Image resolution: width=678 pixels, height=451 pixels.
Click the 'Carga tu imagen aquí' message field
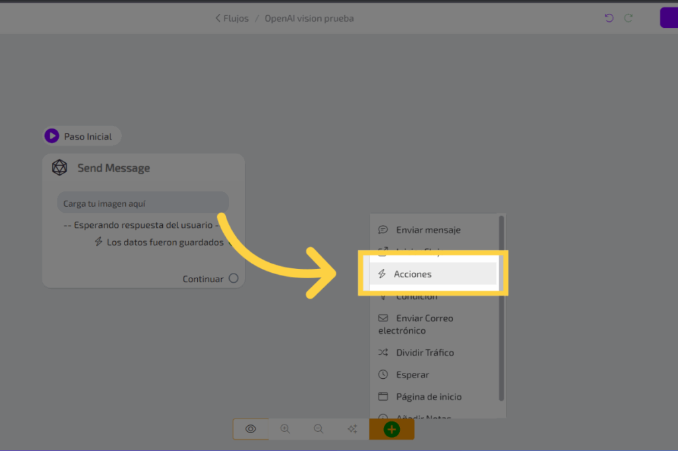[142, 203]
